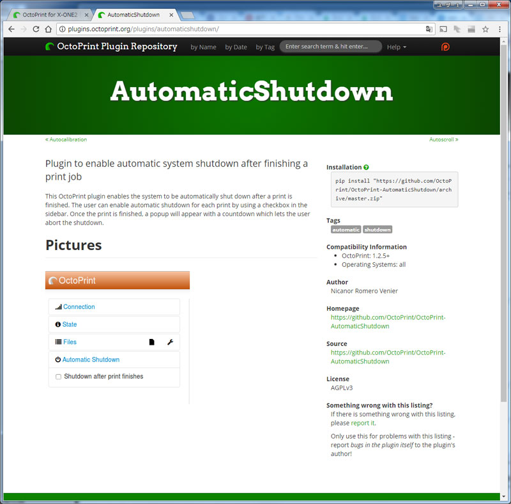Click the power icon beside Automatic Shutdown
This screenshot has height=504, width=511.
click(58, 359)
